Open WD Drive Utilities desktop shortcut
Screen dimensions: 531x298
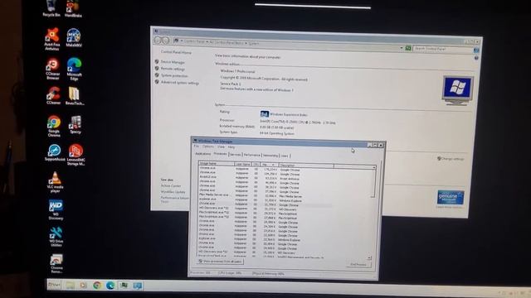click(56, 237)
